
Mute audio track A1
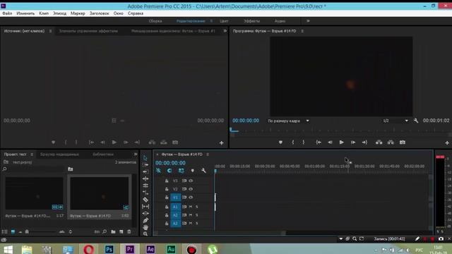coord(191,207)
